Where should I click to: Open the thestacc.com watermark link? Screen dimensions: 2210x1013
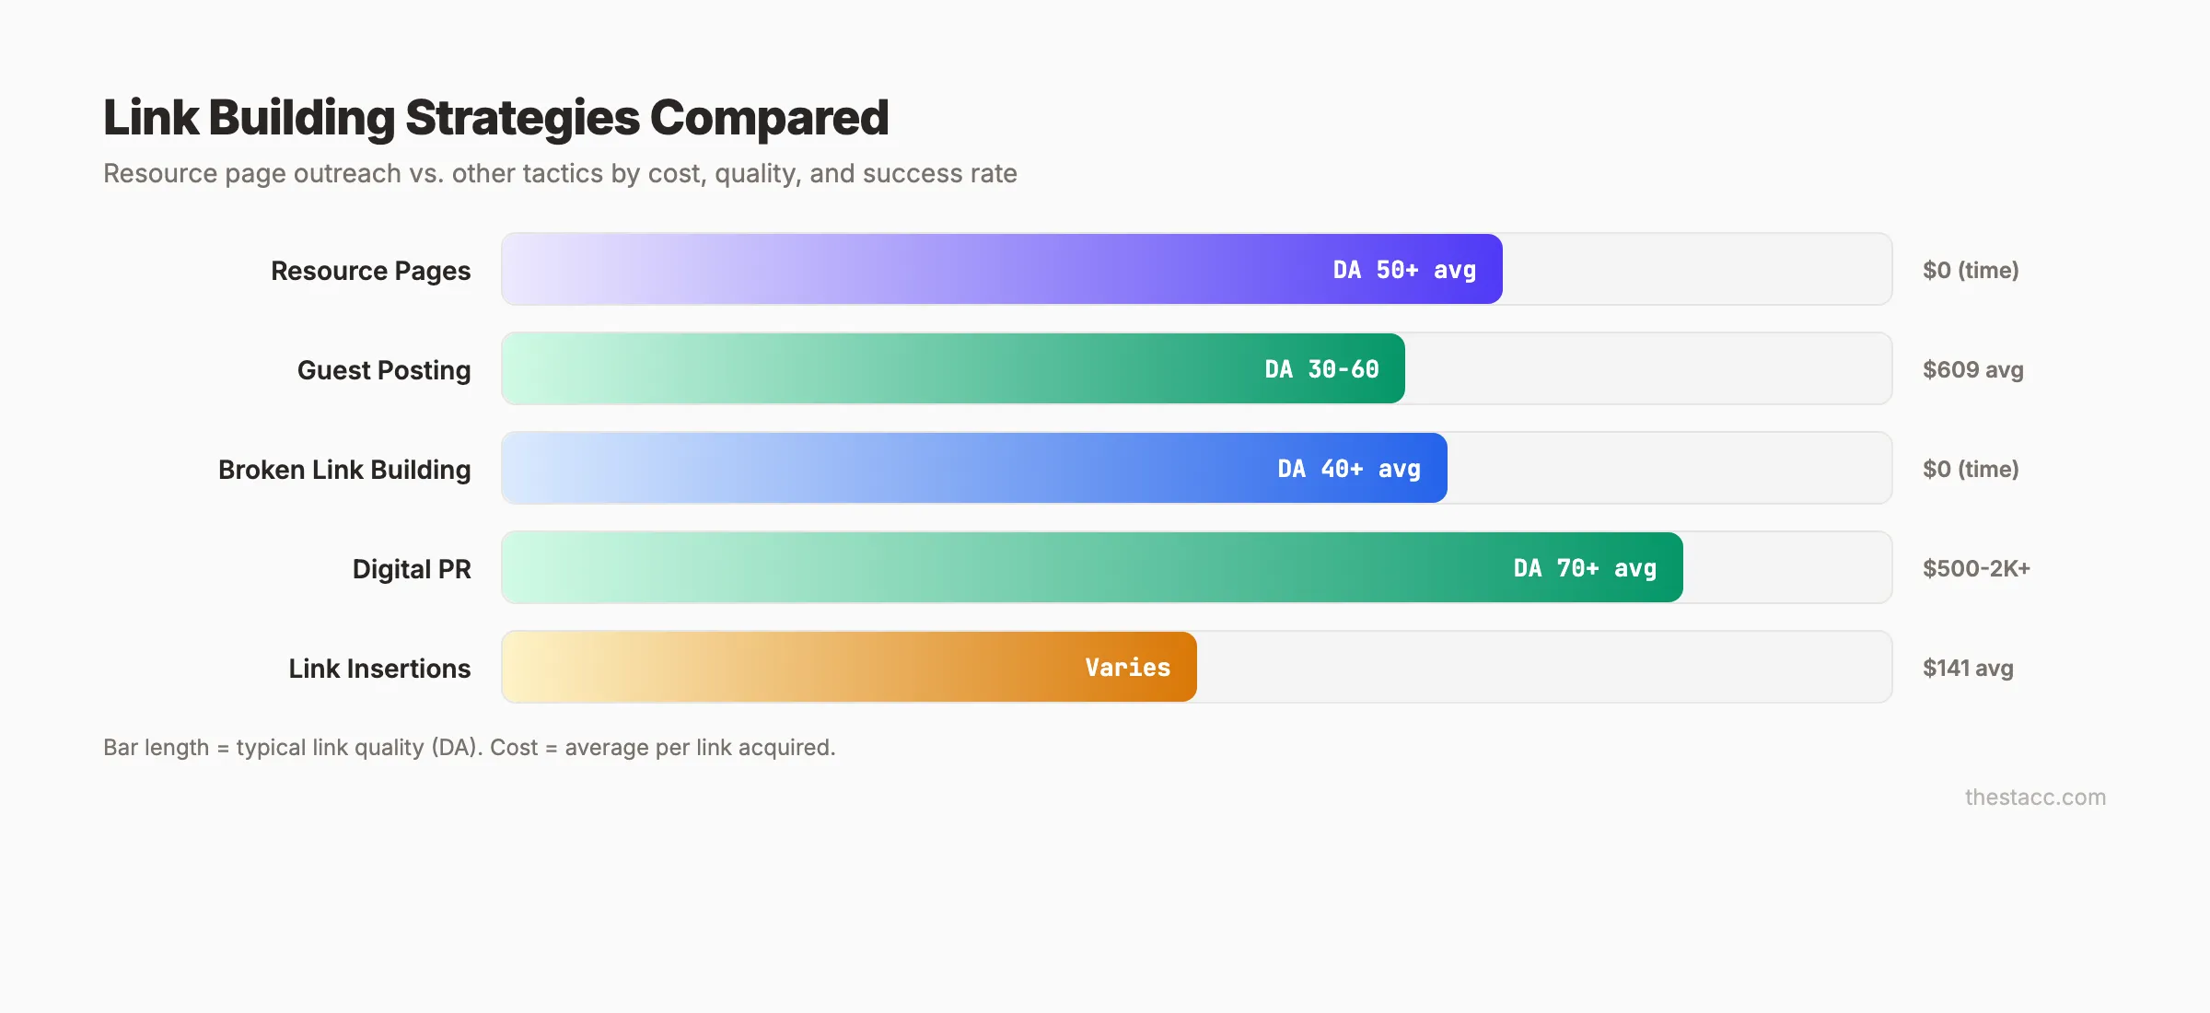pyautogui.click(x=2035, y=798)
